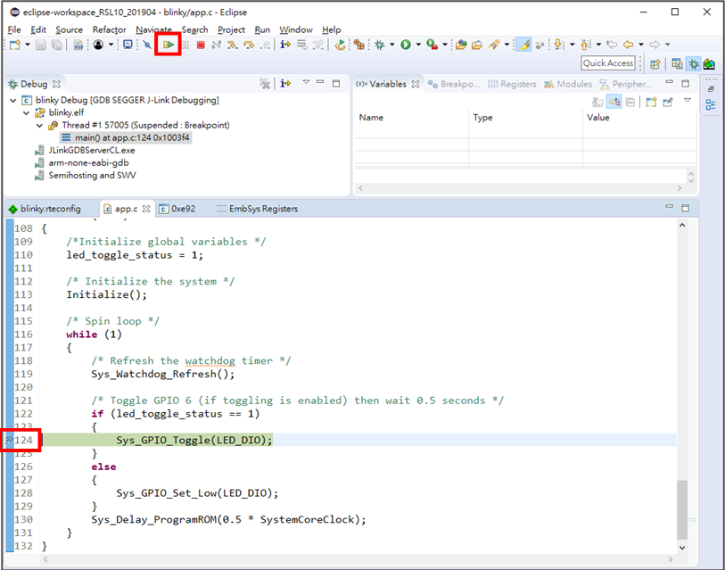This screenshot has height=570, width=725.
Task: Switch to the EmbSys Registers tab
Action: 263,209
